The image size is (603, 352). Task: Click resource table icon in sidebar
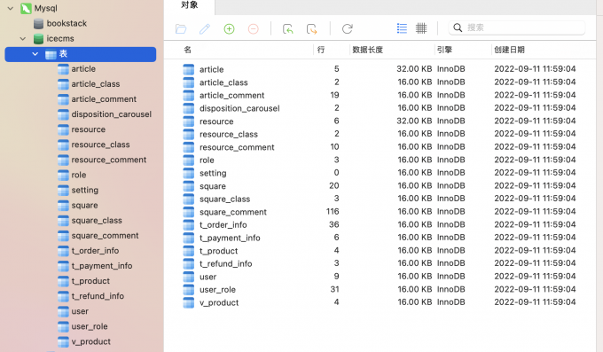pyautogui.click(x=63, y=129)
